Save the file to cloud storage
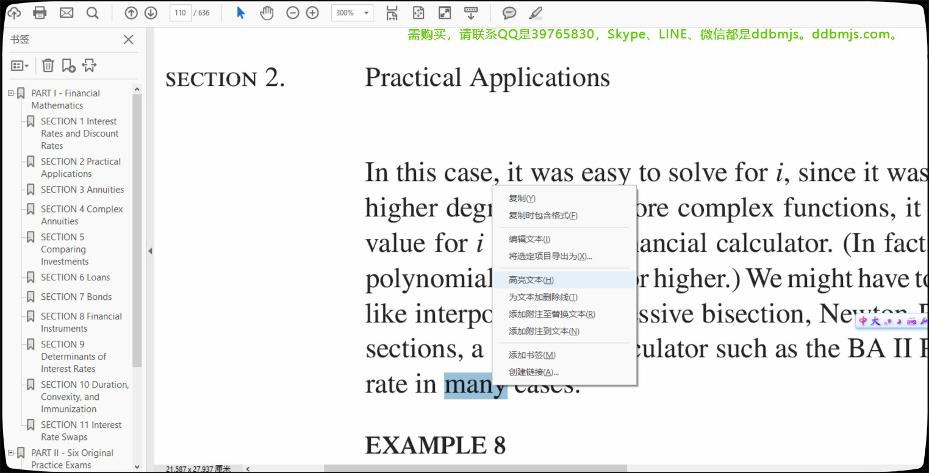929x473 pixels. click(x=13, y=12)
